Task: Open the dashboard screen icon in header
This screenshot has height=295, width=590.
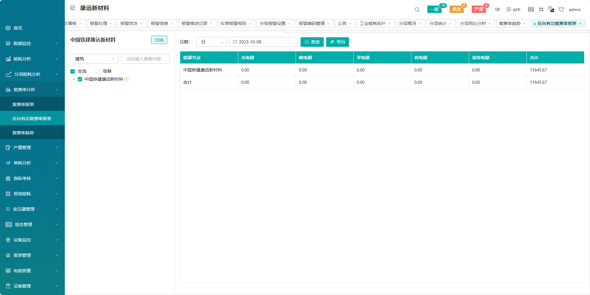Action: point(531,10)
